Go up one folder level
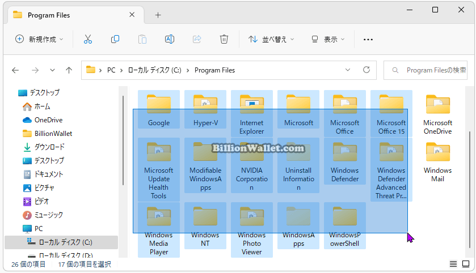Viewport: 476px width, 273px height. [69, 70]
